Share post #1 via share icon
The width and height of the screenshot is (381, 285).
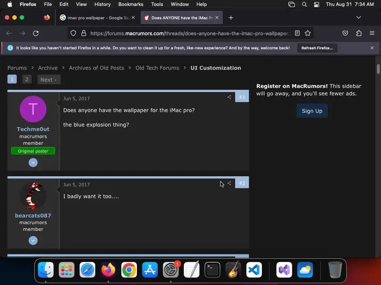[x=229, y=97]
